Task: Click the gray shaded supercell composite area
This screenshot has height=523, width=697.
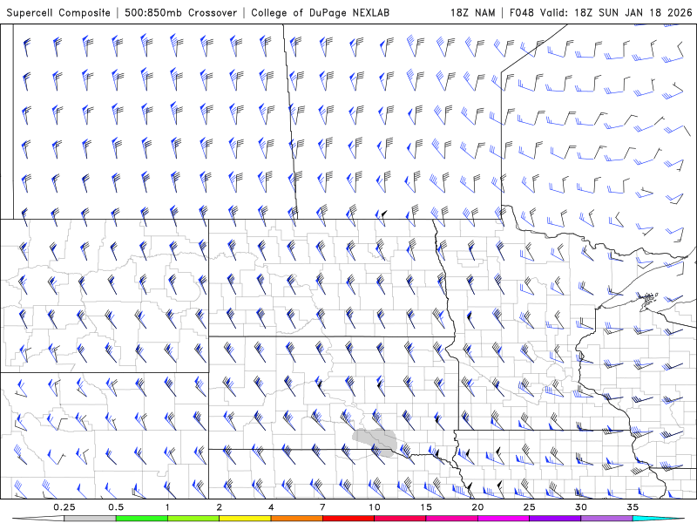Action: 375,441
